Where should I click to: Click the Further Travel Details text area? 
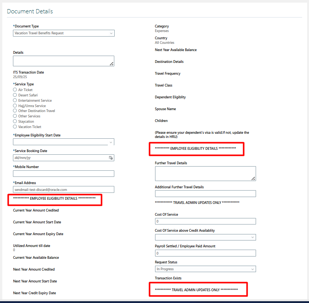click(205, 173)
